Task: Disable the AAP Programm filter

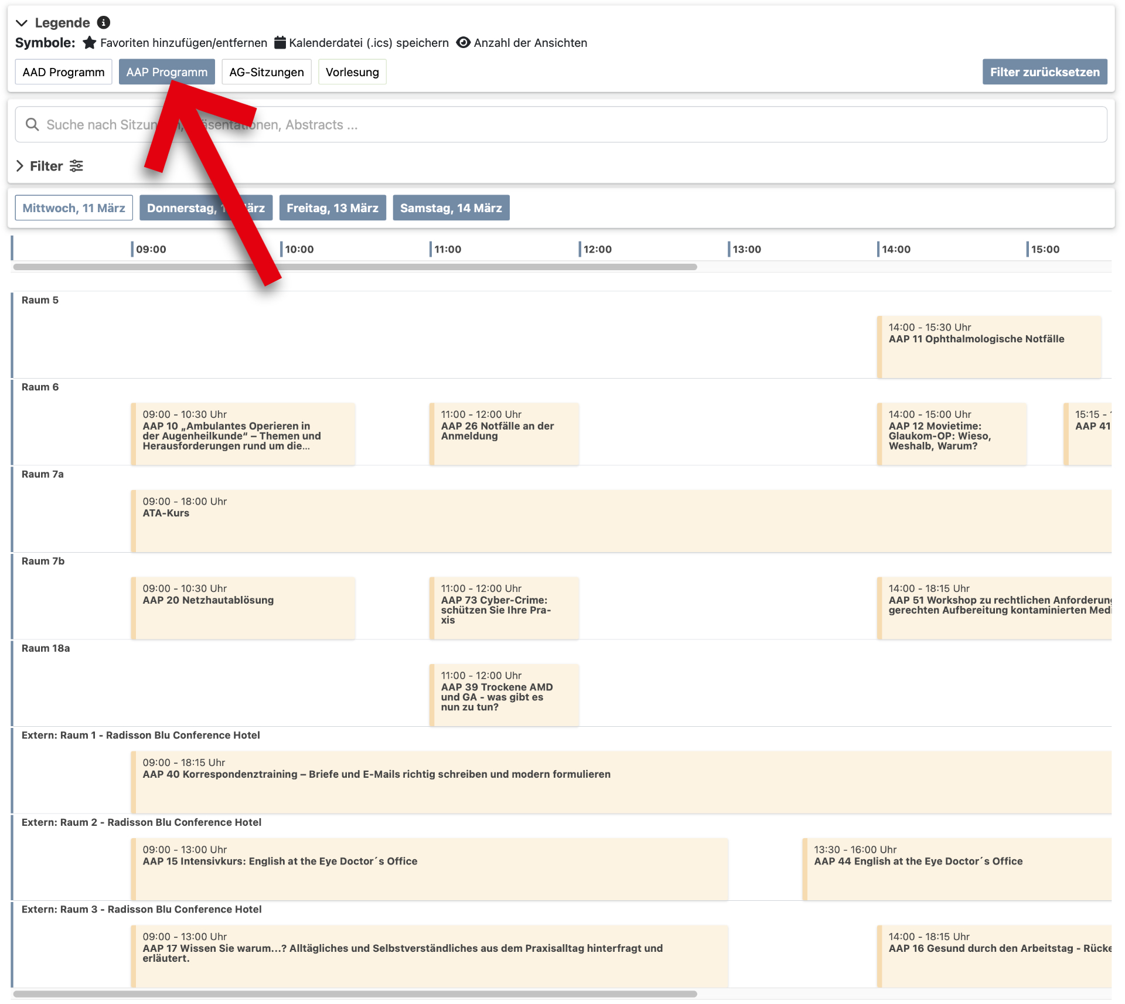Action: coord(166,72)
